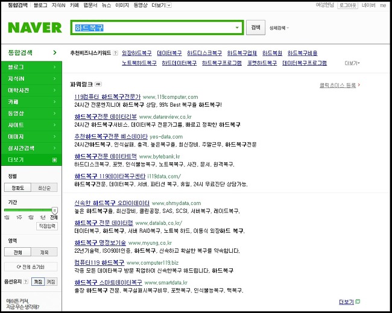Expand more business keywords 더보기

tap(352, 63)
